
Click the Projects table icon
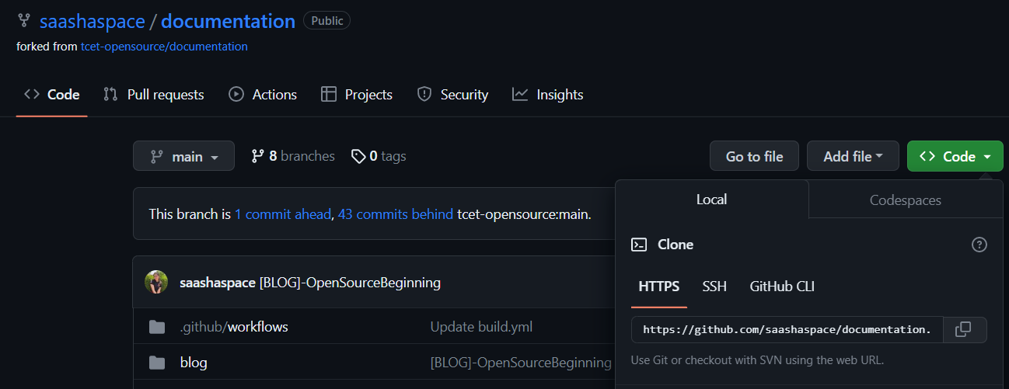(329, 95)
